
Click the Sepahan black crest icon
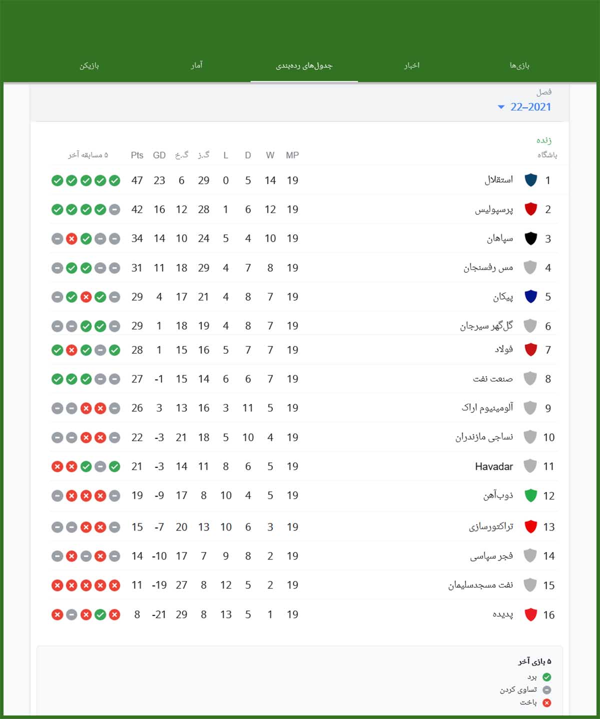click(531, 238)
